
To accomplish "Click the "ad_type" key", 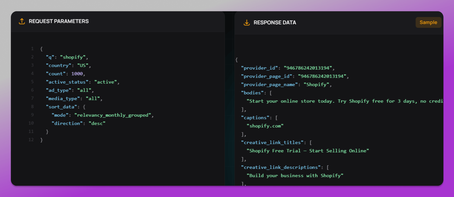I will click(59, 90).
